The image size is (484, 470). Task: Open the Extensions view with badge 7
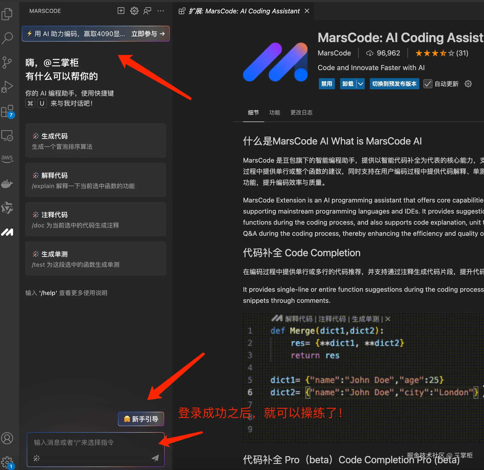point(8,111)
